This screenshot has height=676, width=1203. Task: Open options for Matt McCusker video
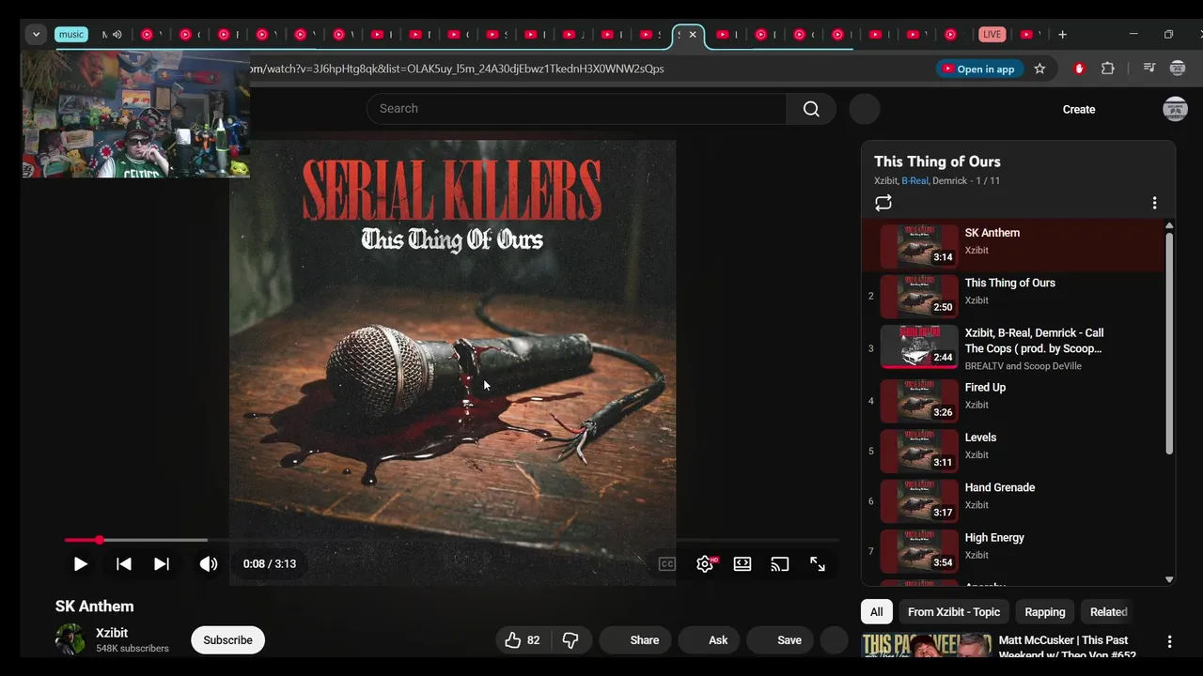point(1169,642)
